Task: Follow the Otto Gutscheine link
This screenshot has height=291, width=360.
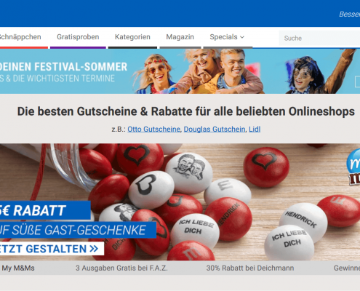Action: point(153,129)
